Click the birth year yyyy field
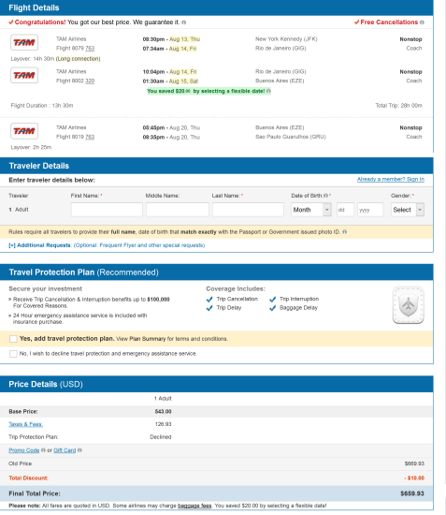This screenshot has height=515, width=446. pyautogui.click(x=370, y=210)
